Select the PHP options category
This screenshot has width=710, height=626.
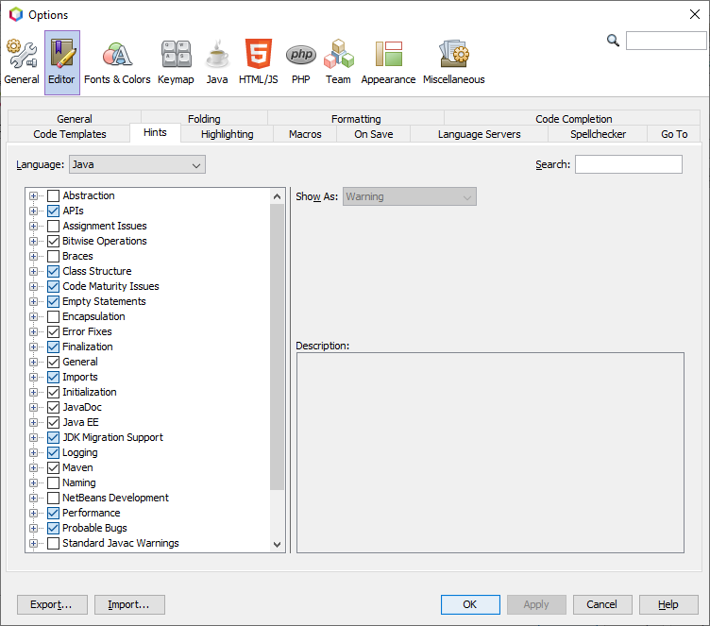300,62
